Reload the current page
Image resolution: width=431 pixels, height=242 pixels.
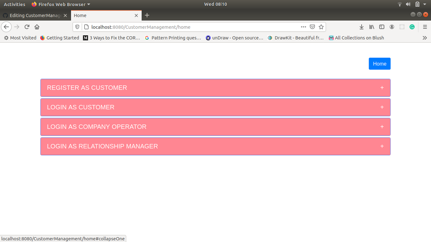[x=27, y=27]
